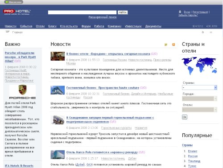
Task: Open Таиланд in popular countries
Action: pos(194,161)
